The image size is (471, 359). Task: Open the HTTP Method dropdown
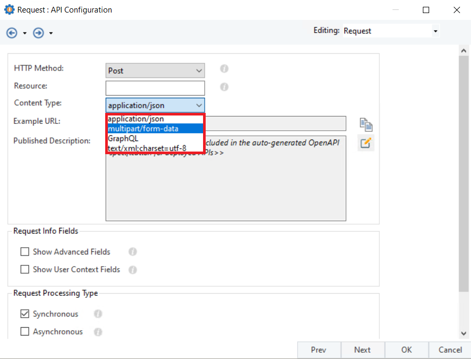(155, 71)
